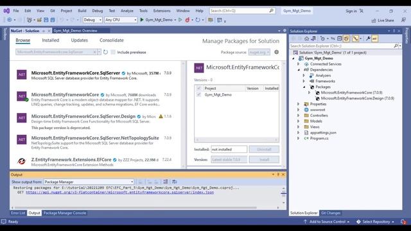Image resolution: width=411 pixels, height=231 pixels.
Task: Click the refresh icon beside NuGet search
Action: 105,52
